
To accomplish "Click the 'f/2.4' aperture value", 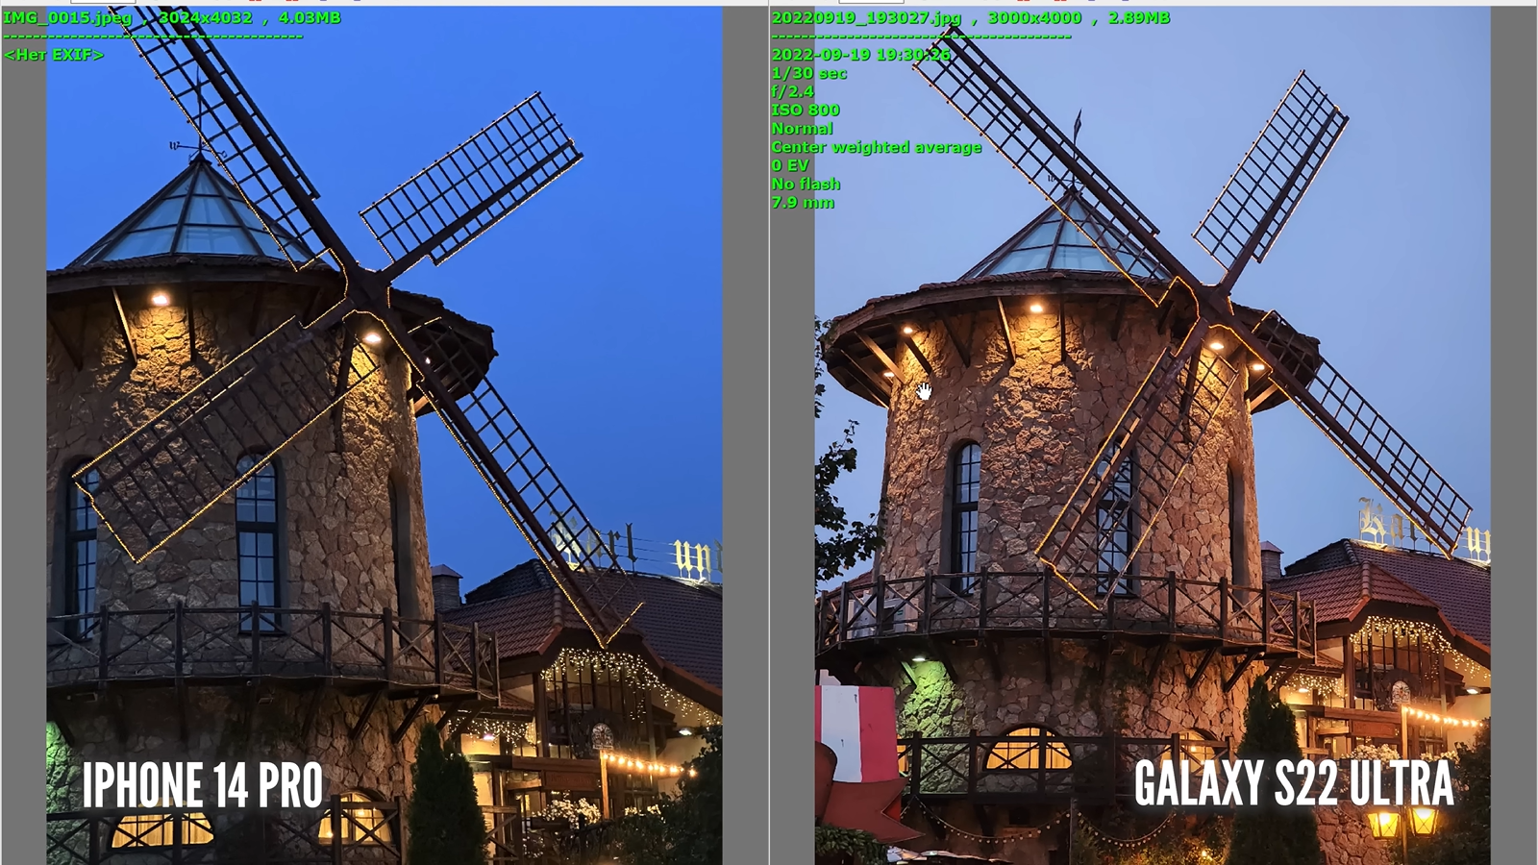I will (x=792, y=91).
